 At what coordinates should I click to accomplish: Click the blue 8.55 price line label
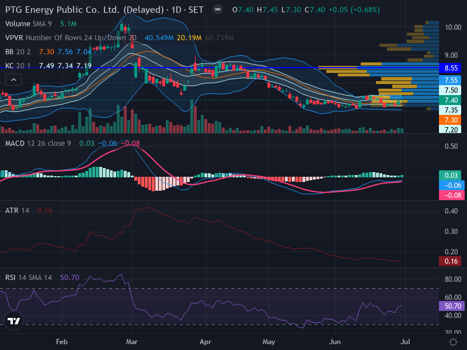pos(450,68)
